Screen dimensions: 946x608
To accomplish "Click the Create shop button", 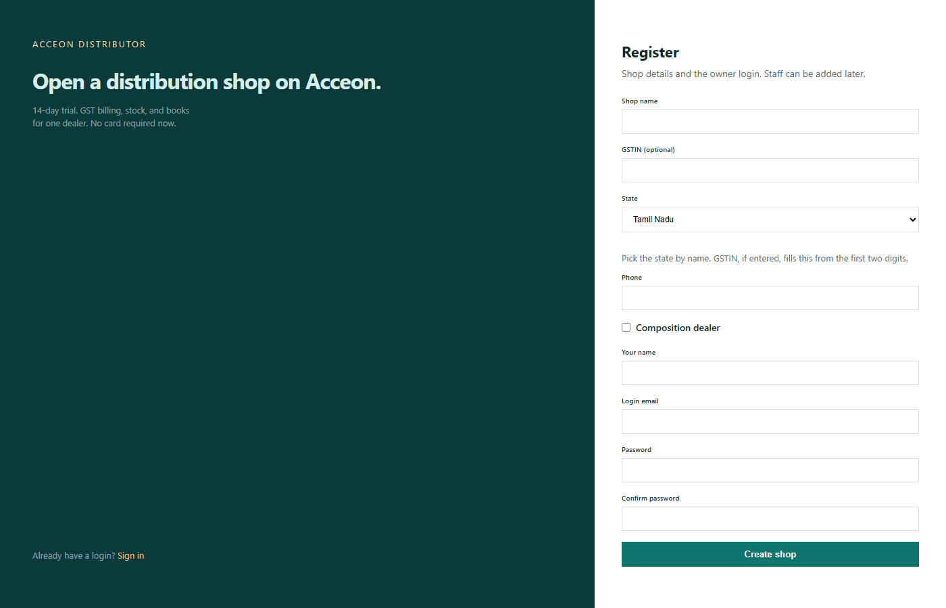I will 770,554.
